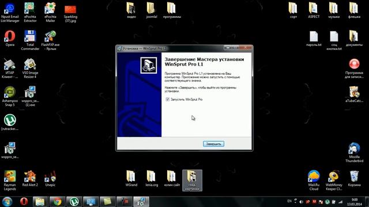Screen dimensions: 369x207
Task: Open the ePochta Mailer desktop icon
Action: pyautogui.click(x=50, y=13)
